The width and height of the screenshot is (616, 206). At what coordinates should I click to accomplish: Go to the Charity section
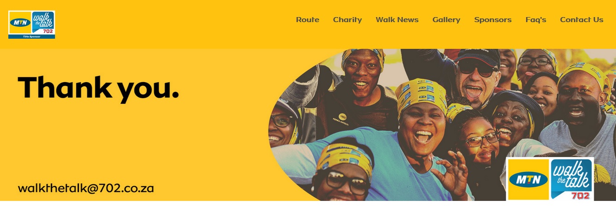[347, 20]
